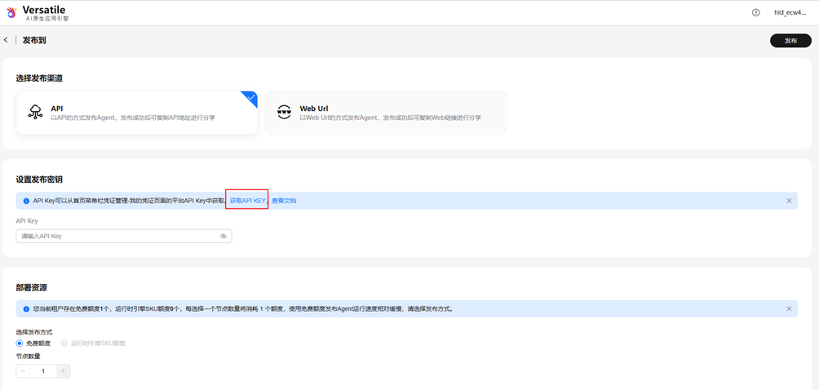
Task: Open the 获取API KEY link
Action: click(247, 201)
